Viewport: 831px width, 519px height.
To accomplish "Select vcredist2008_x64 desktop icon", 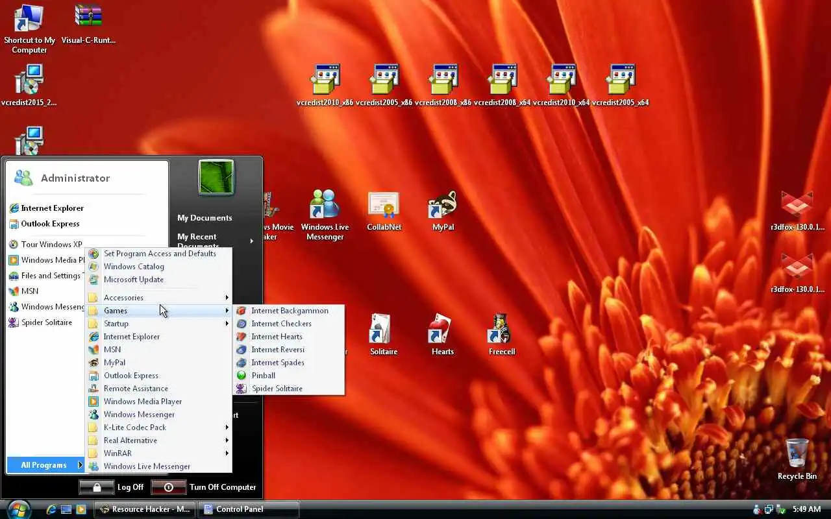I will click(502, 86).
